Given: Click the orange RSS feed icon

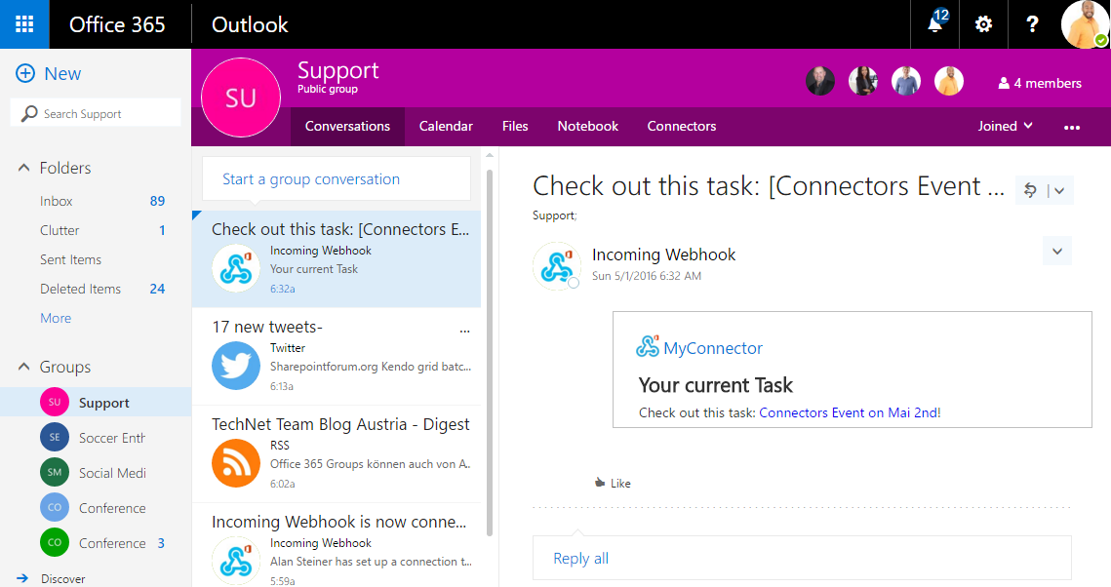Looking at the screenshot, I should tap(235, 463).
